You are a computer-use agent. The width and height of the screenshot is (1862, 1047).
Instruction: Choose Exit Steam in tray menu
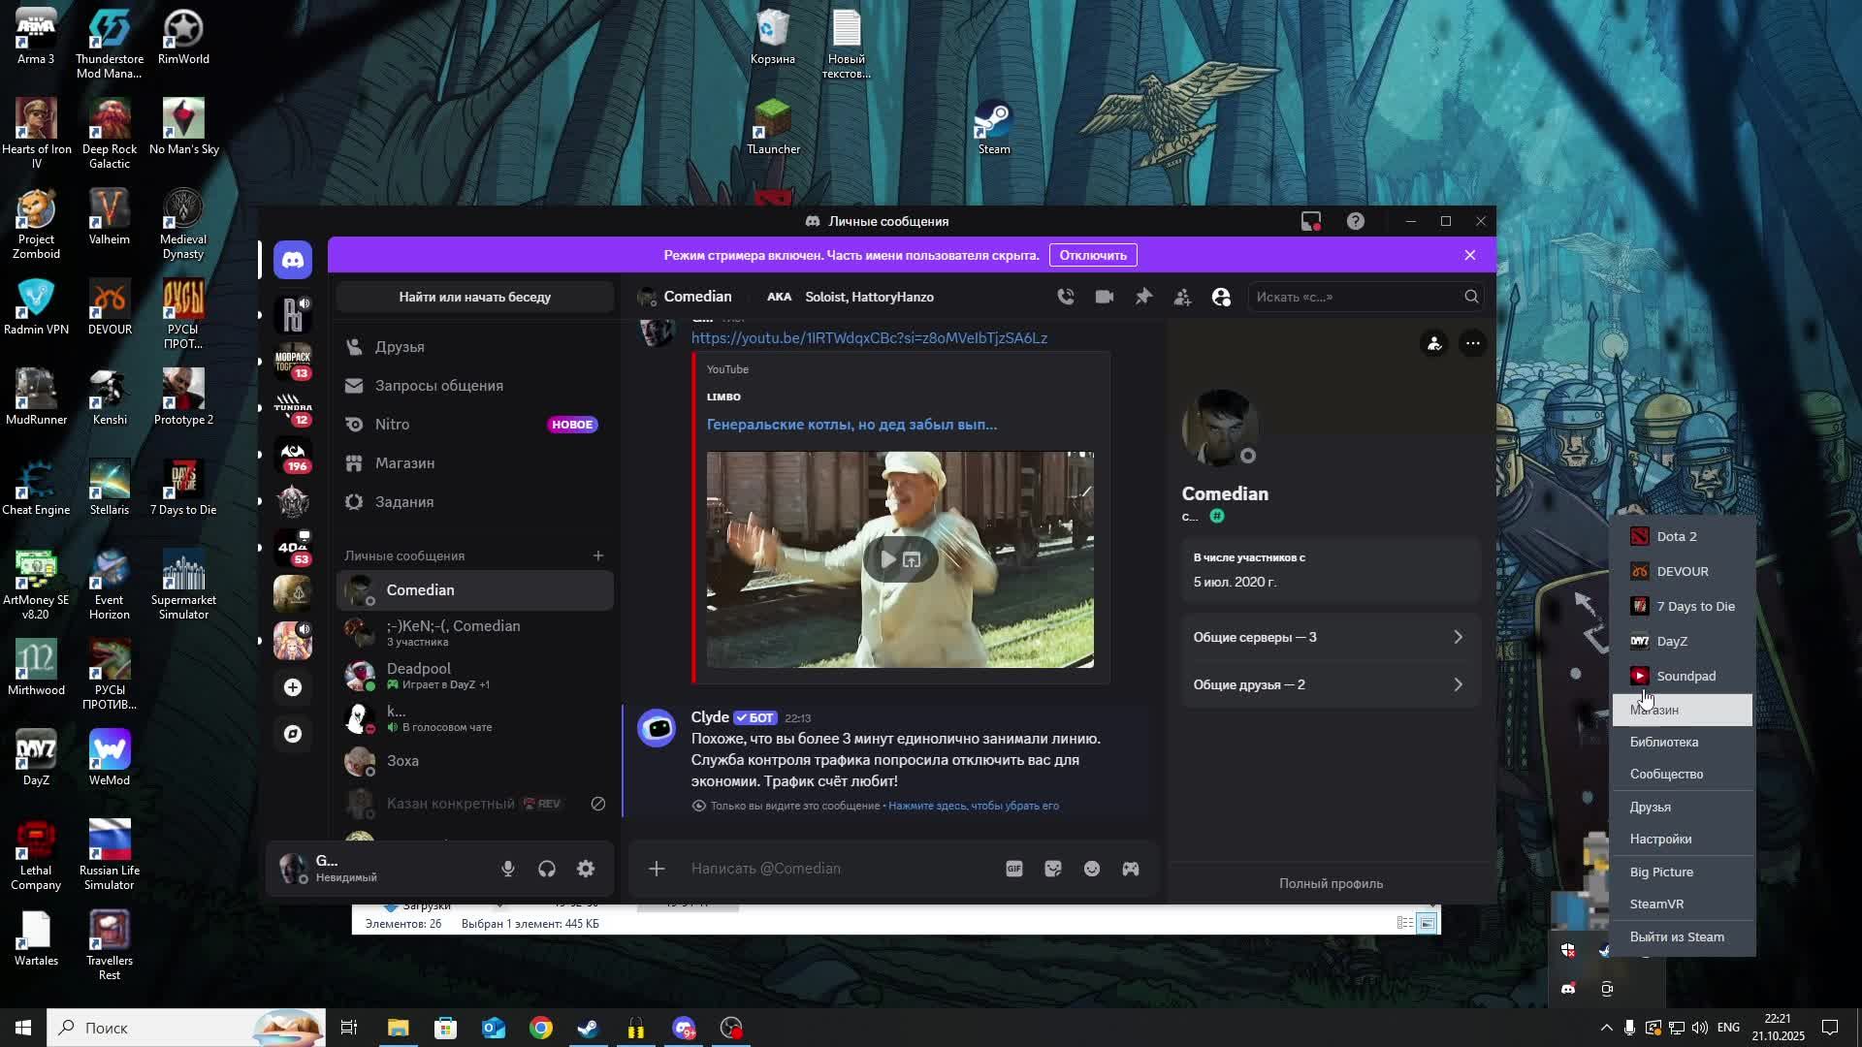pos(1677,937)
